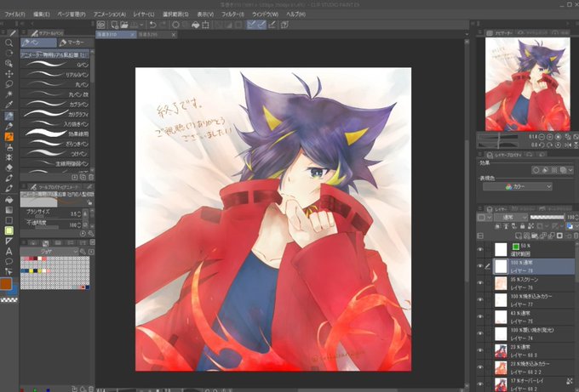Open the sub tool palette menu icon
This screenshot has width=579, height=392.
pos(23,33)
